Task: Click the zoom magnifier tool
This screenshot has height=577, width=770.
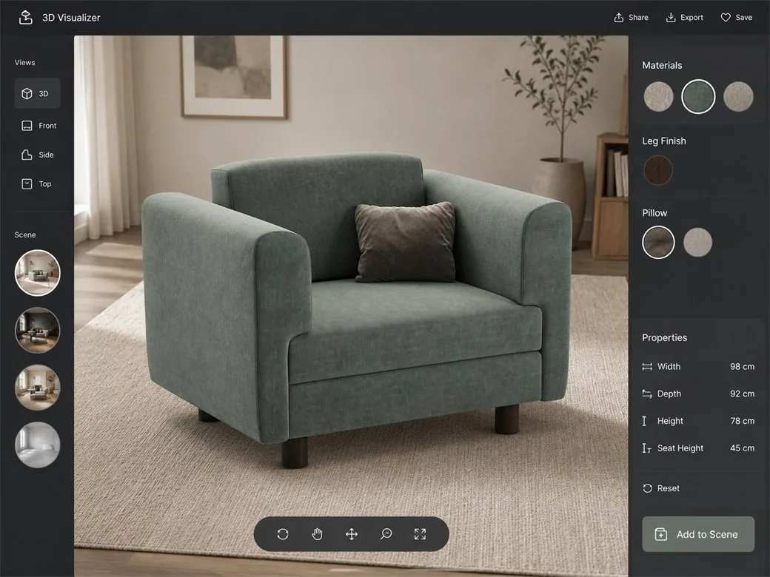Action: (386, 534)
